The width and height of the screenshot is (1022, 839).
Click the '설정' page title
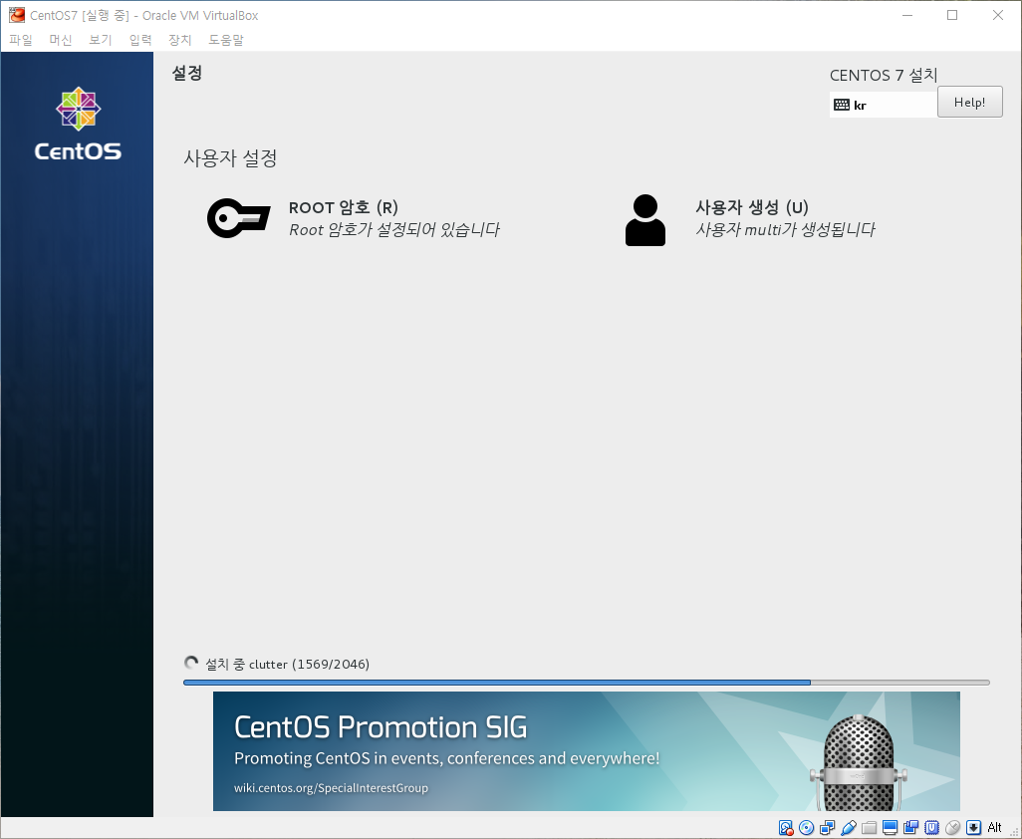(187, 73)
